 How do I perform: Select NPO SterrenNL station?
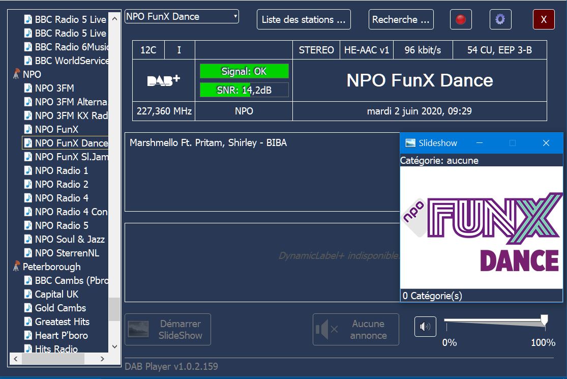67,253
